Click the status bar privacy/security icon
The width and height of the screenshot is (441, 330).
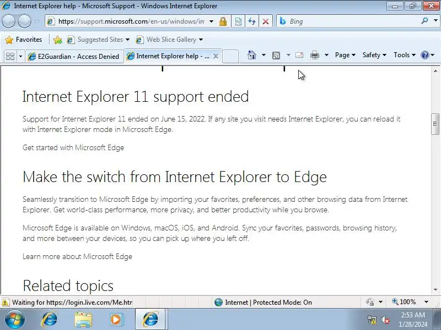click(x=370, y=302)
